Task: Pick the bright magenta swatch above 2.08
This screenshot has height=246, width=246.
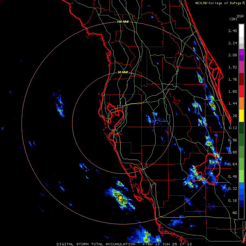Action: click(x=241, y=52)
